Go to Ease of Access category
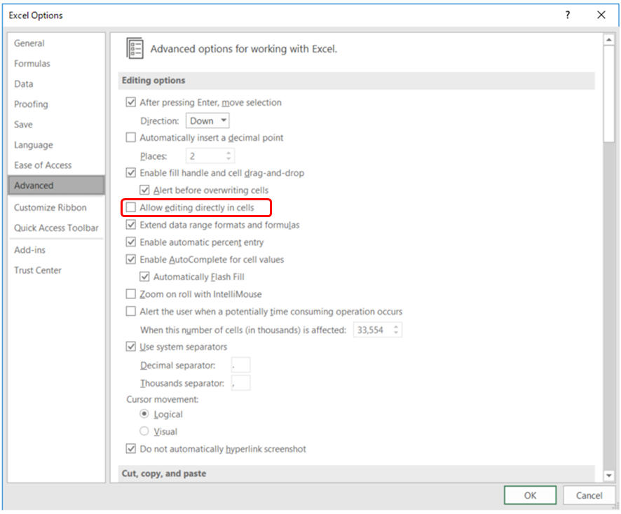The image size is (621, 514). 43,165
